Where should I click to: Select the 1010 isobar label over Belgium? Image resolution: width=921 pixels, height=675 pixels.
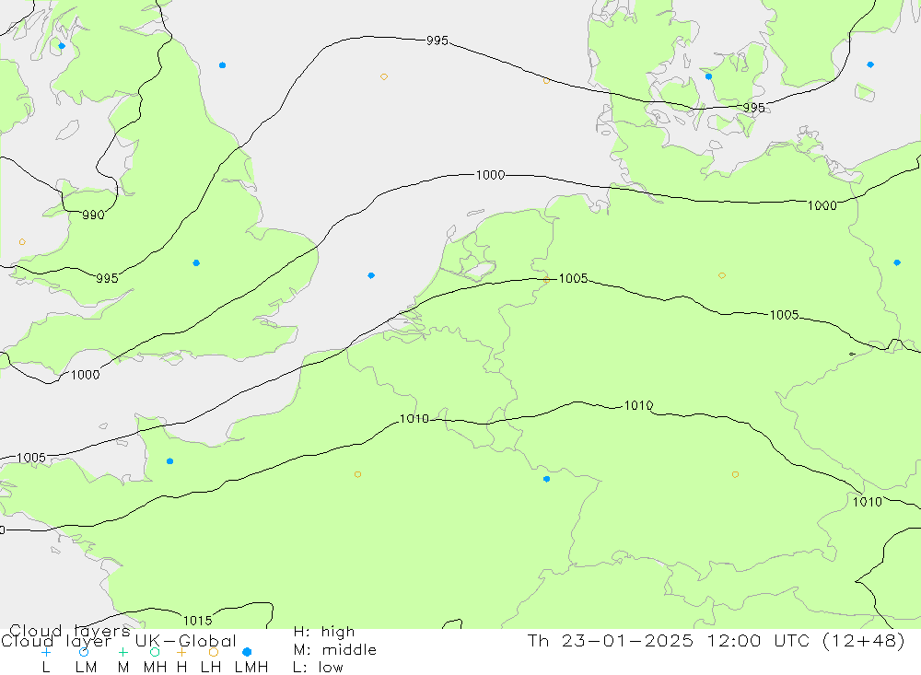414,419
